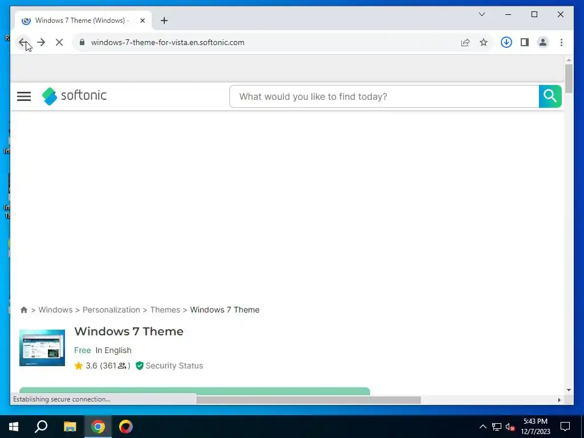This screenshot has height=438, width=584.
Task: Focus the Softonic search field
Action: [x=384, y=96]
